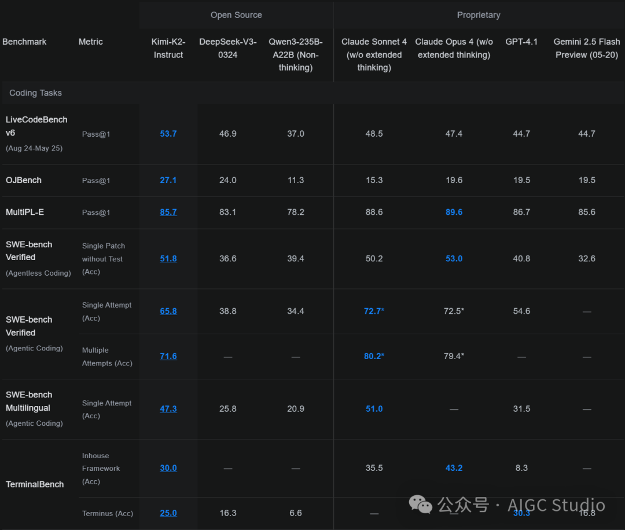Select the 6.6 Terminus Qwen3 score
The image size is (625, 530).
[295, 513]
